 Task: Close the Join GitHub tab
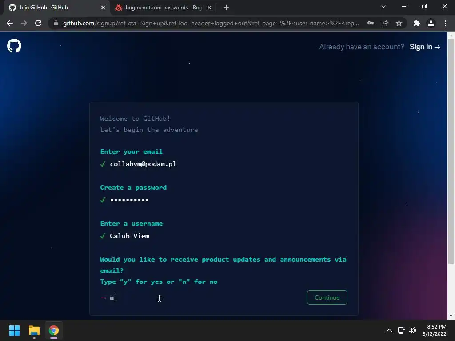click(x=103, y=8)
